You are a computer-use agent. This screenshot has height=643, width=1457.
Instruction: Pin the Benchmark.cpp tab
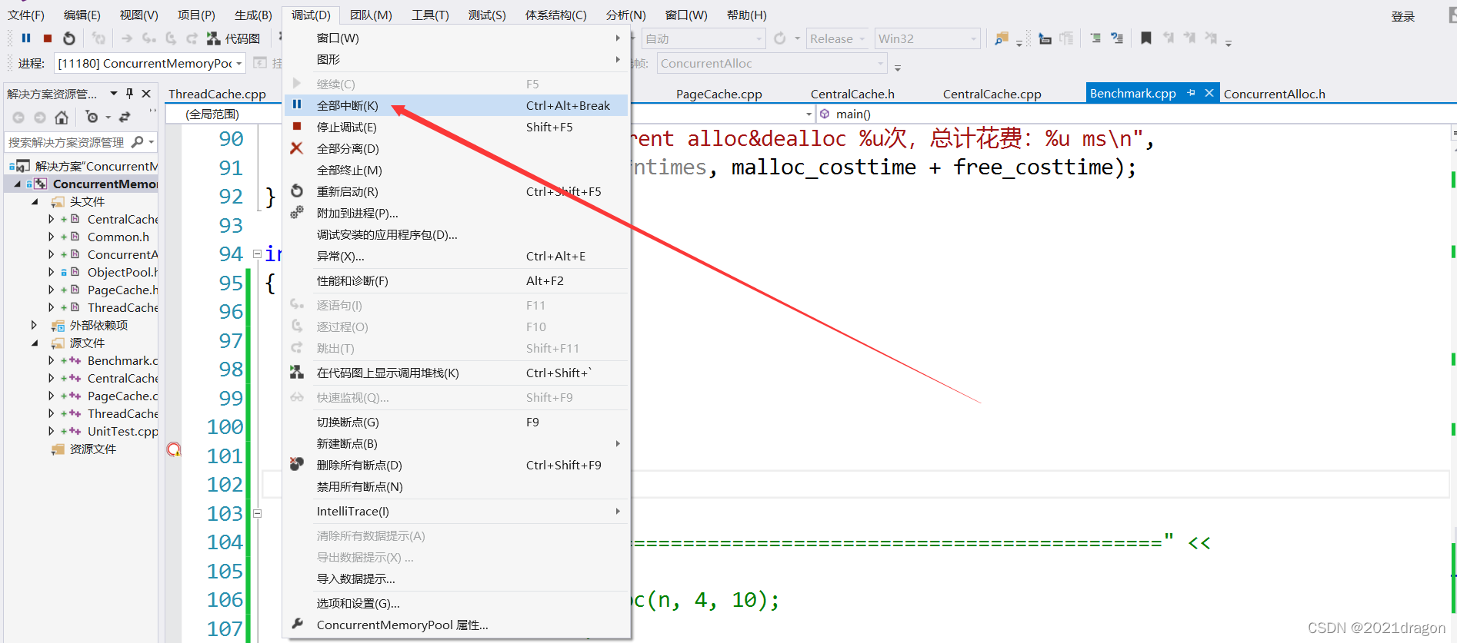[x=1191, y=93]
